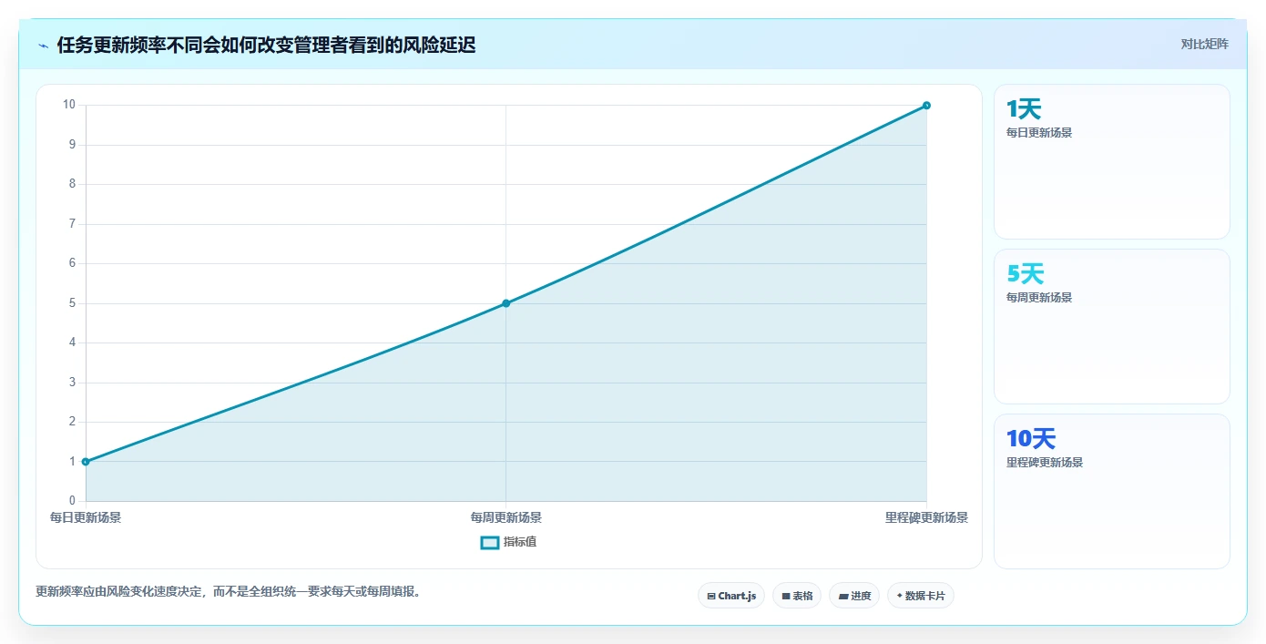Open the 1天 daily update card
The width and height of the screenshot is (1266, 644).
(x=1112, y=162)
